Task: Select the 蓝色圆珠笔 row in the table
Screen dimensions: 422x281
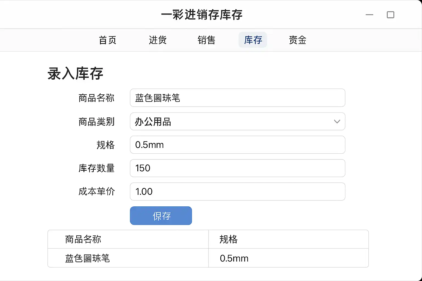Action: click(87, 258)
